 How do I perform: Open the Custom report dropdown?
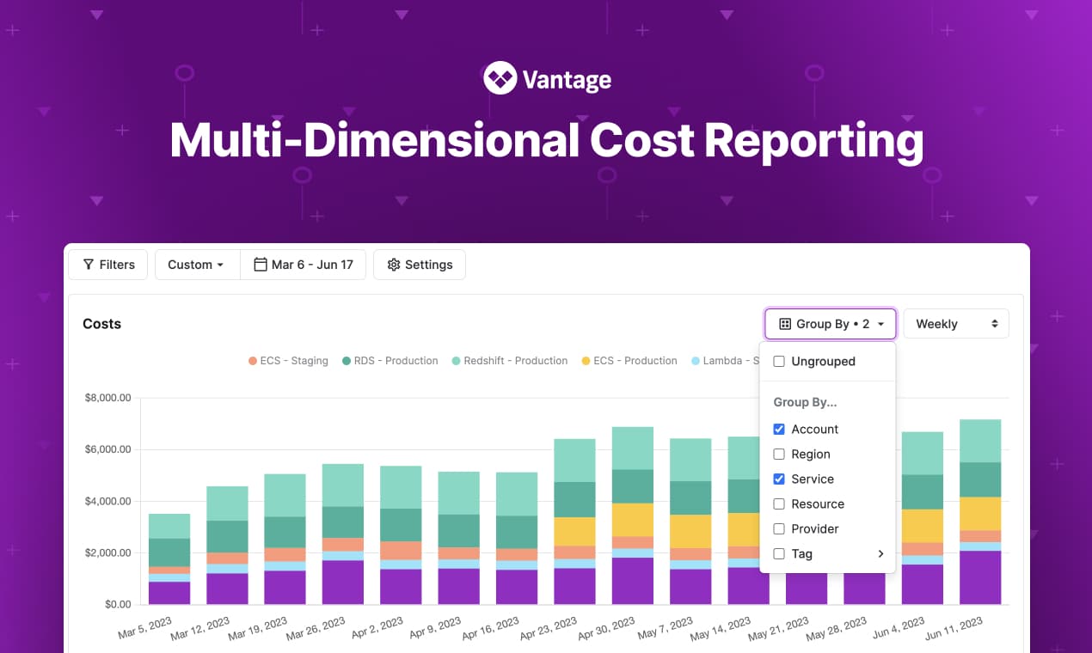pyautogui.click(x=196, y=265)
